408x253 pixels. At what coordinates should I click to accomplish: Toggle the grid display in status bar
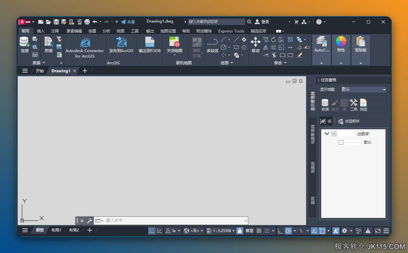pos(259,231)
